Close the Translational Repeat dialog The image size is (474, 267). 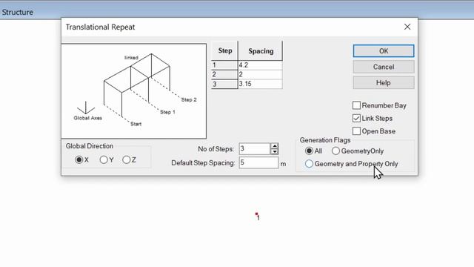407,27
